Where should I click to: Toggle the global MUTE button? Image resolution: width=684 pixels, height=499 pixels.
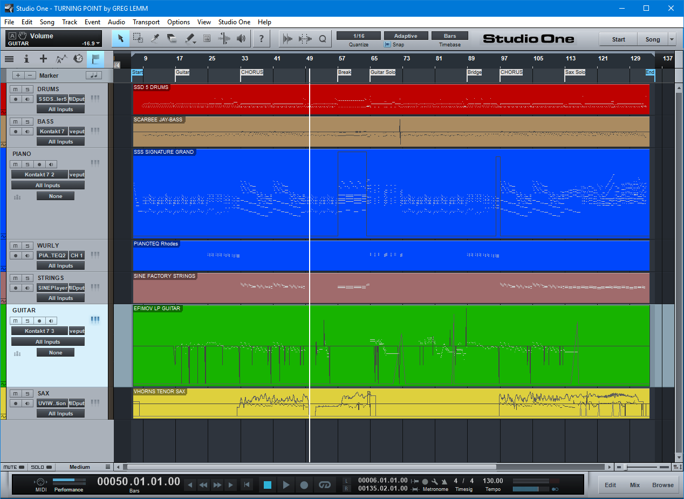[x=14, y=467]
